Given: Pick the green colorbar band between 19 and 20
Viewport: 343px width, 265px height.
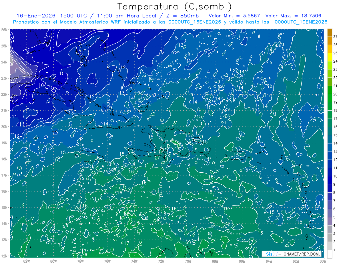Looking at the screenshot, I should coord(330,98).
